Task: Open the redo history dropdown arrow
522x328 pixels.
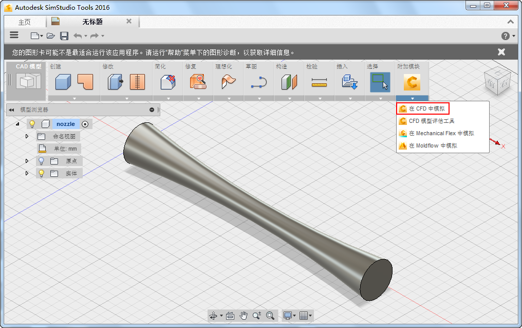Action: pos(103,35)
